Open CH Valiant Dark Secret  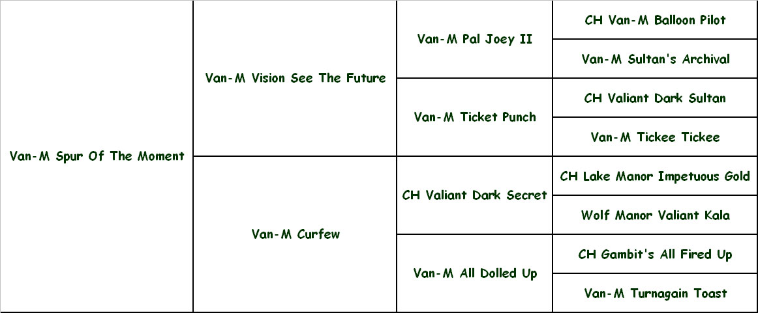click(475, 195)
